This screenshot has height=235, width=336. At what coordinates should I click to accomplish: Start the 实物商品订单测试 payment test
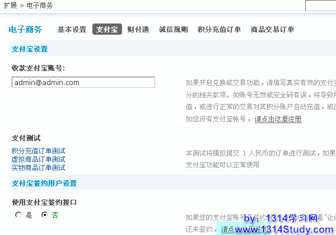39,168
